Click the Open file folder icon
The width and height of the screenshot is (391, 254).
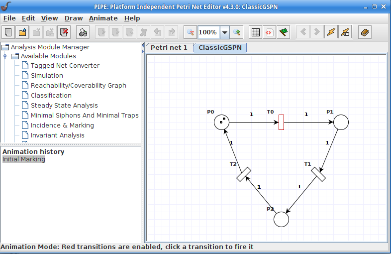(22, 32)
